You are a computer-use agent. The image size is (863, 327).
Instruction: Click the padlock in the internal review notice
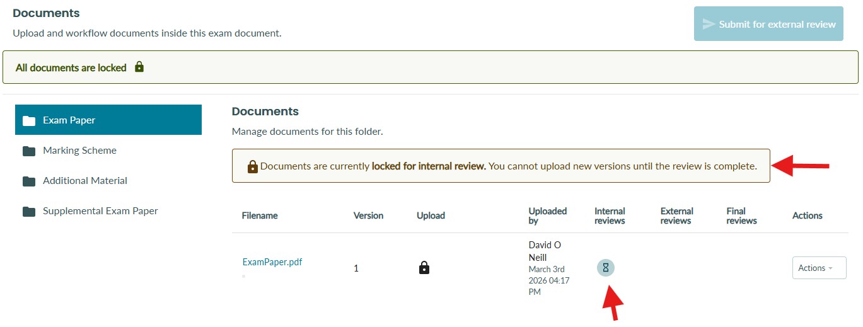252,166
